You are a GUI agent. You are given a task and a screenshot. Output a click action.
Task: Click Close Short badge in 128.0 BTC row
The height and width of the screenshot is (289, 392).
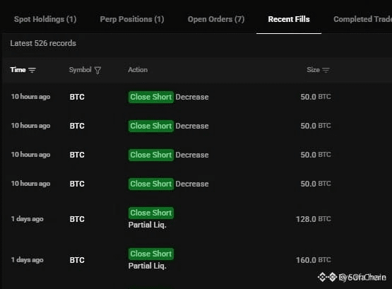click(151, 213)
